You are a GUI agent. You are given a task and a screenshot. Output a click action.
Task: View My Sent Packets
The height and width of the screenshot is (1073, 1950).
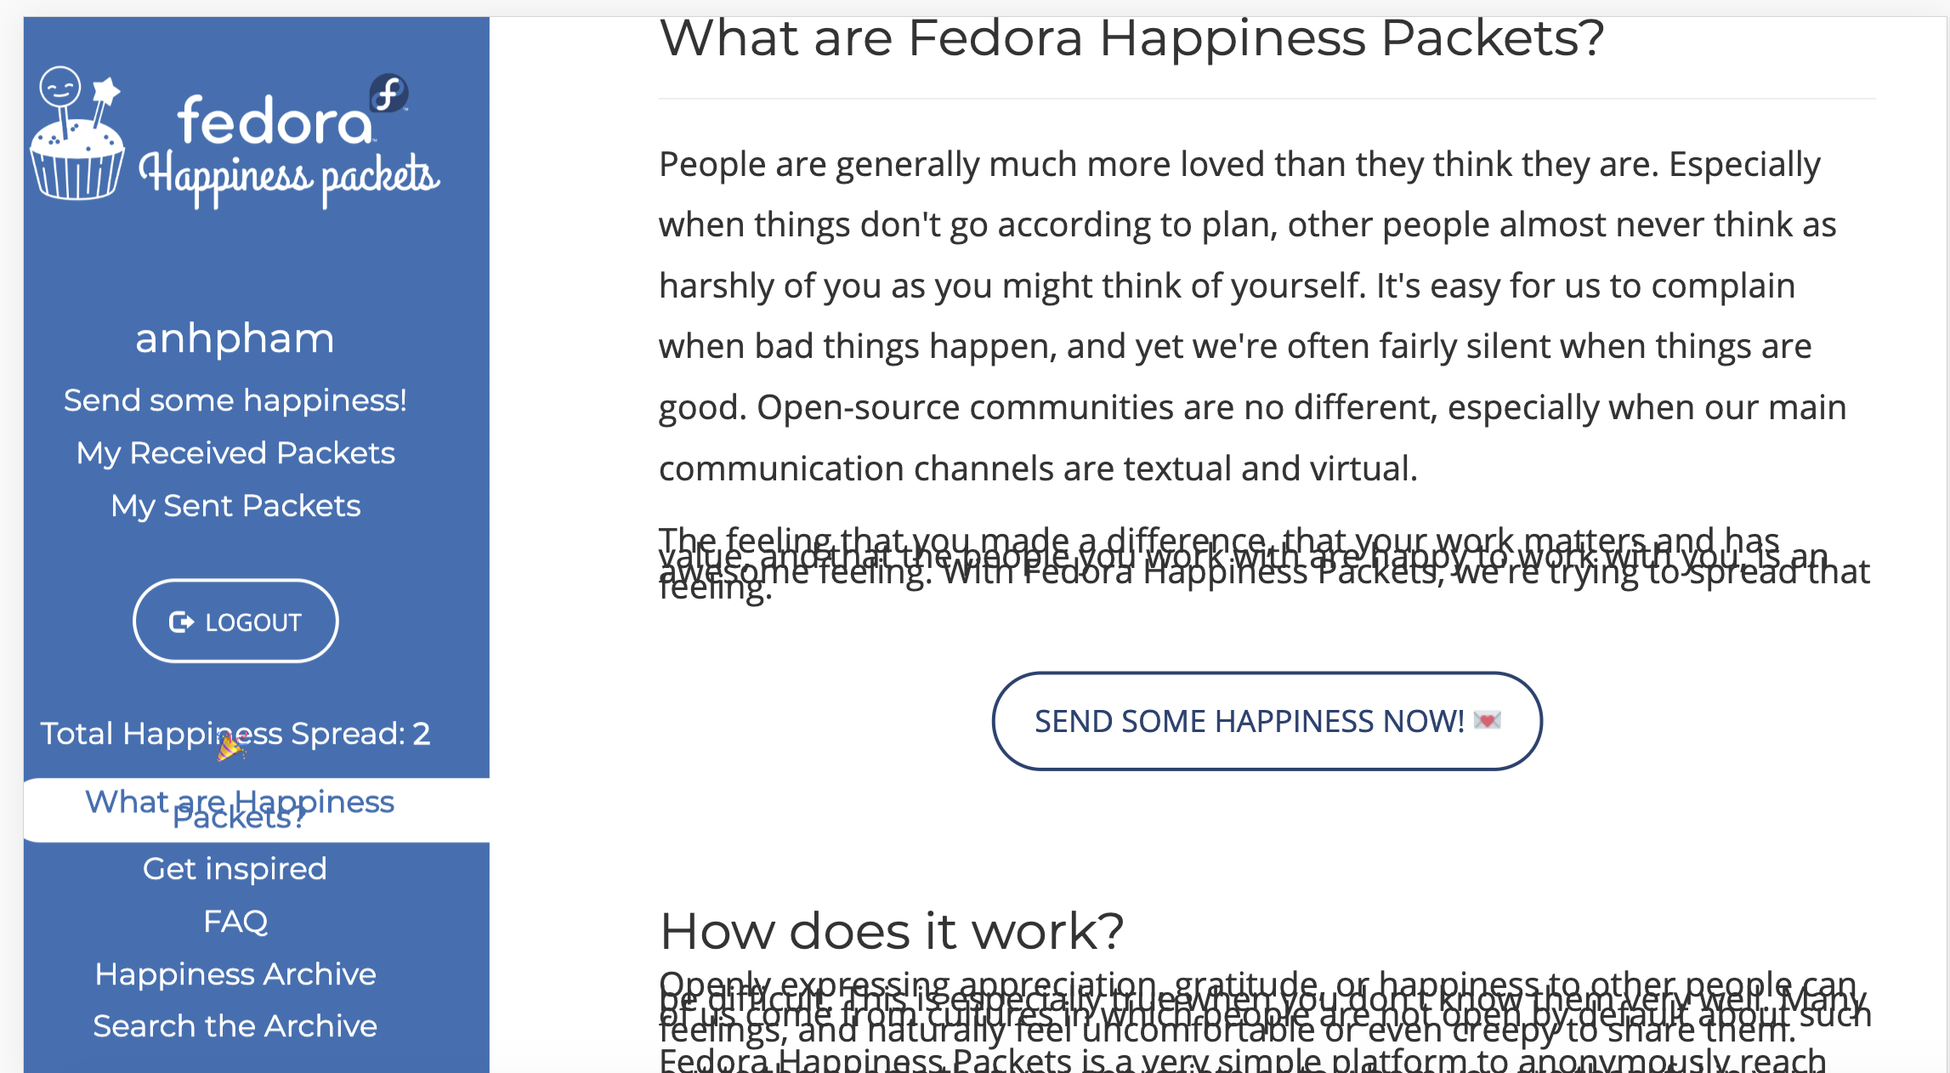[235, 506]
